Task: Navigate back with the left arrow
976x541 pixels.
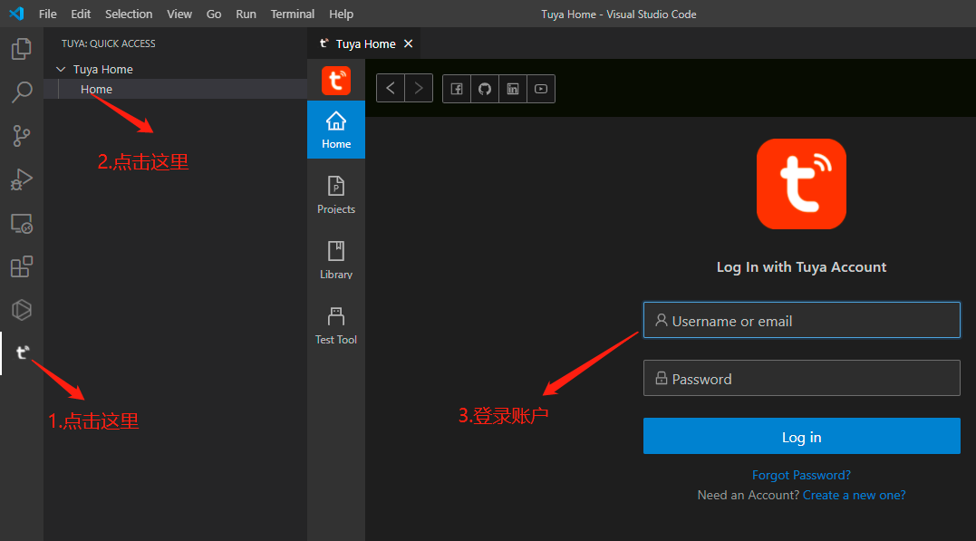Action: tap(391, 89)
